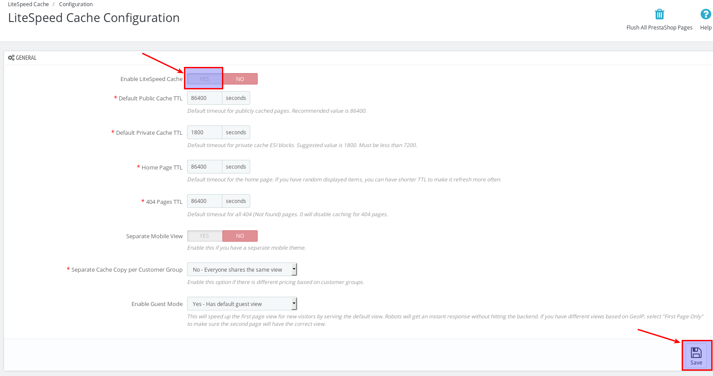The image size is (713, 376).
Task: Click the Save floppy disk icon
Action: coord(696,353)
